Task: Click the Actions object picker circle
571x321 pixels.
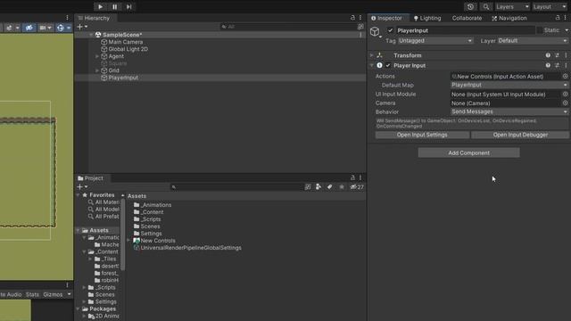Action: 565,76
